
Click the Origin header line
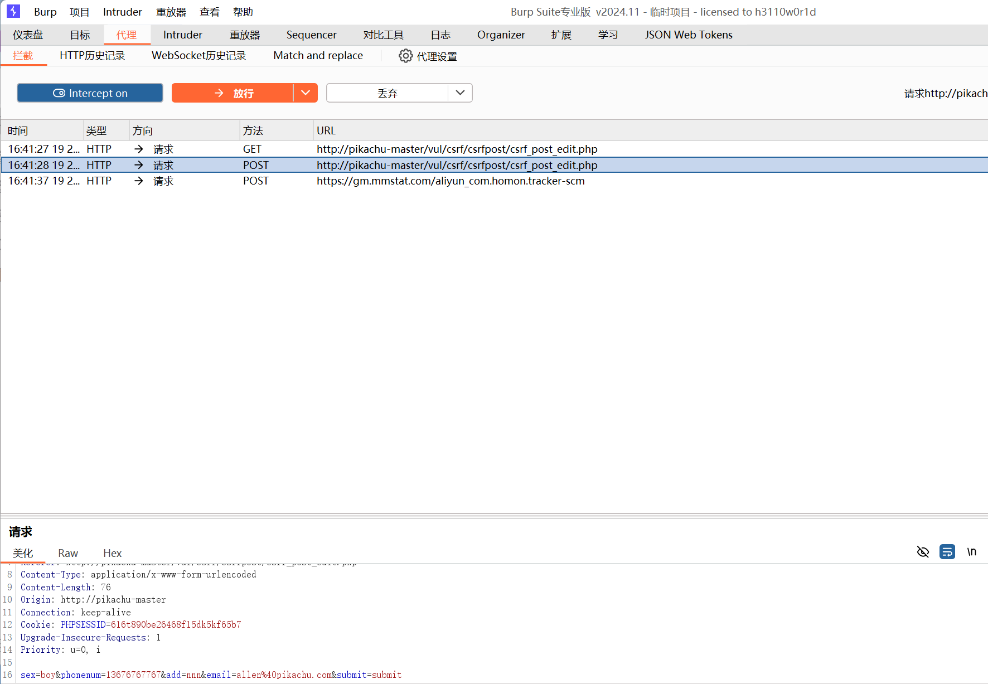pos(93,599)
